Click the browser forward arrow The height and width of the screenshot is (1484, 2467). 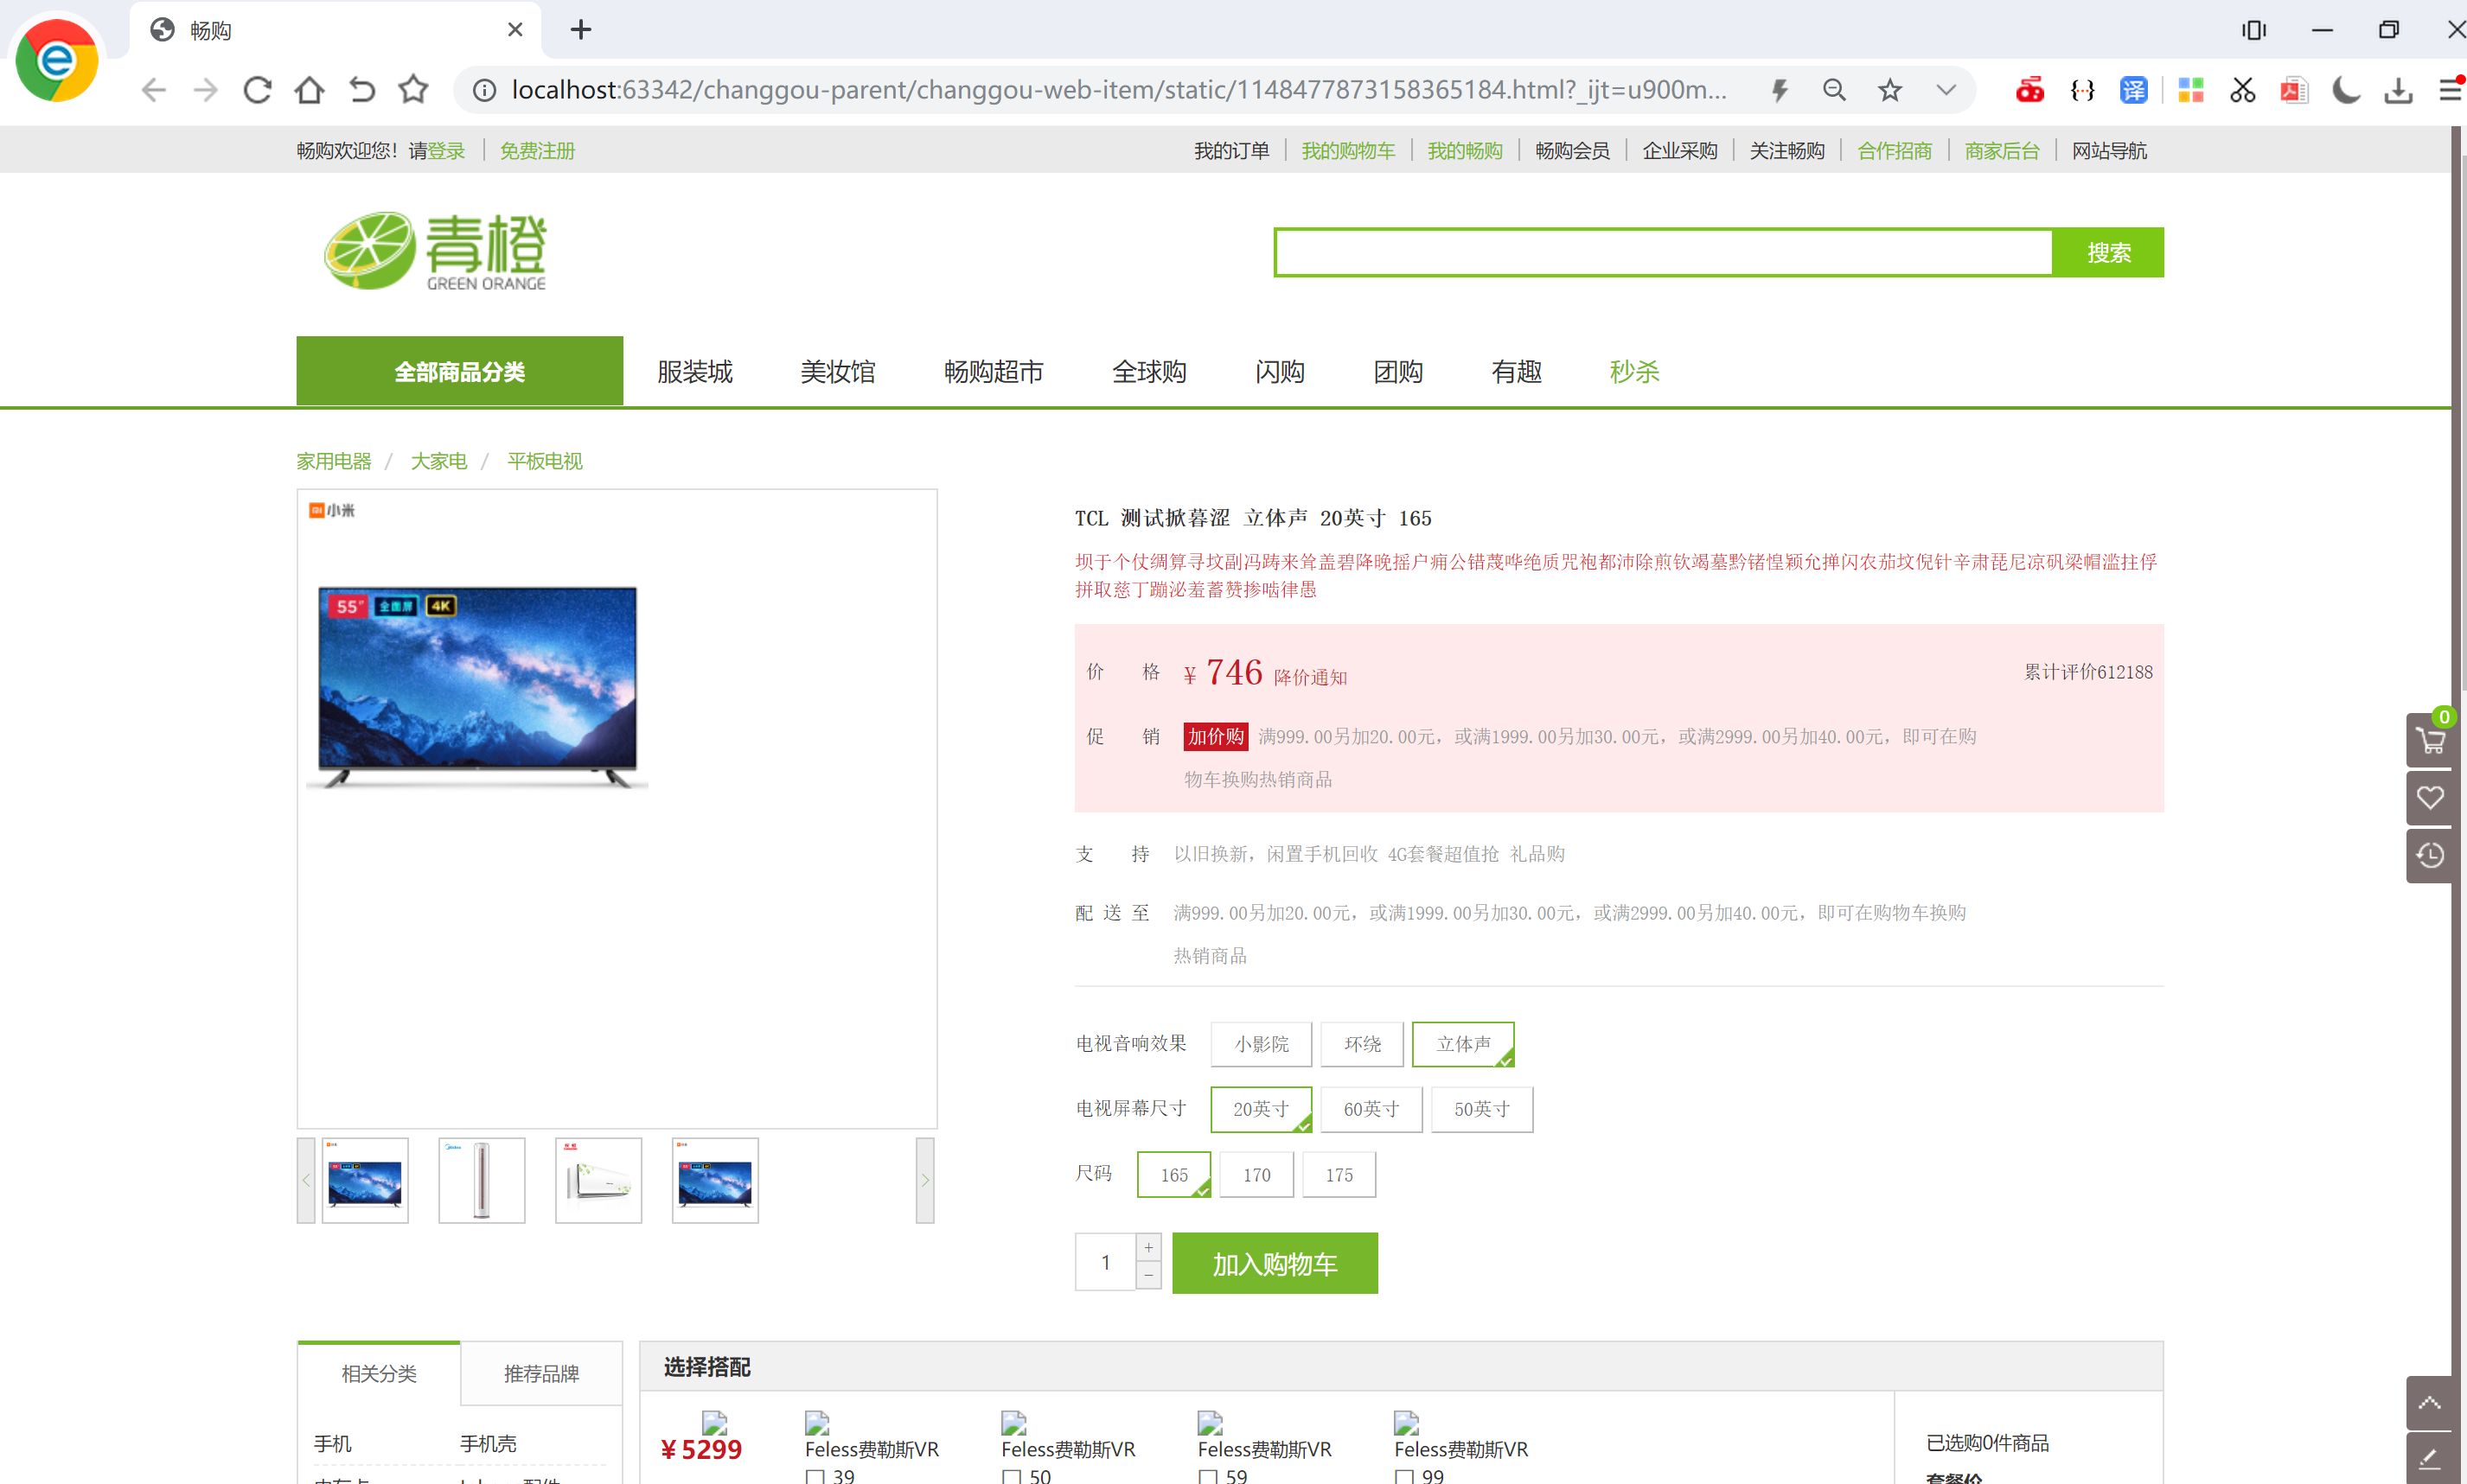pyautogui.click(x=206, y=90)
